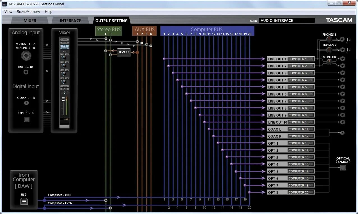
Task: Click the output jack on the LINE OUT 3 row
Action: (342, 73)
